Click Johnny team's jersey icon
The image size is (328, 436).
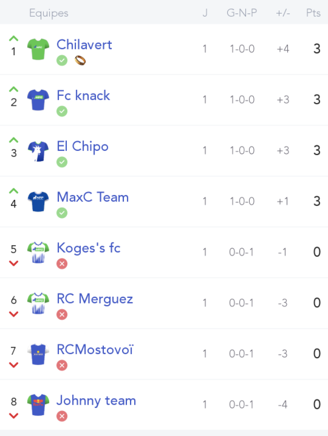[x=38, y=405]
